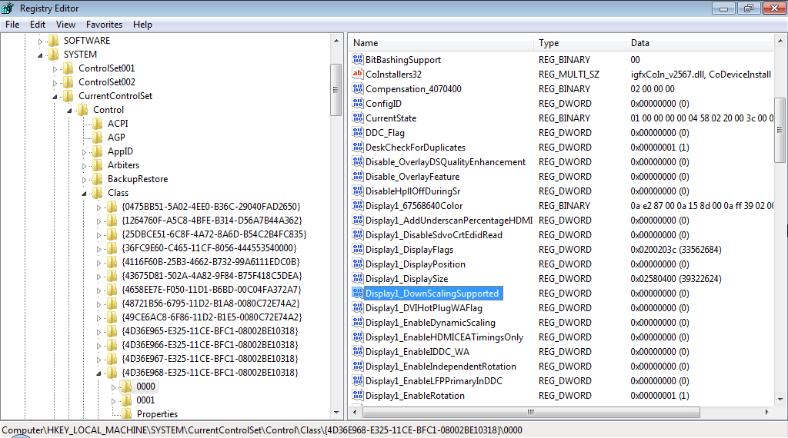The height and width of the screenshot is (438, 788).
Task: Click the Display1_EnableIDDC_WA value icon
Action: (357, 351)
